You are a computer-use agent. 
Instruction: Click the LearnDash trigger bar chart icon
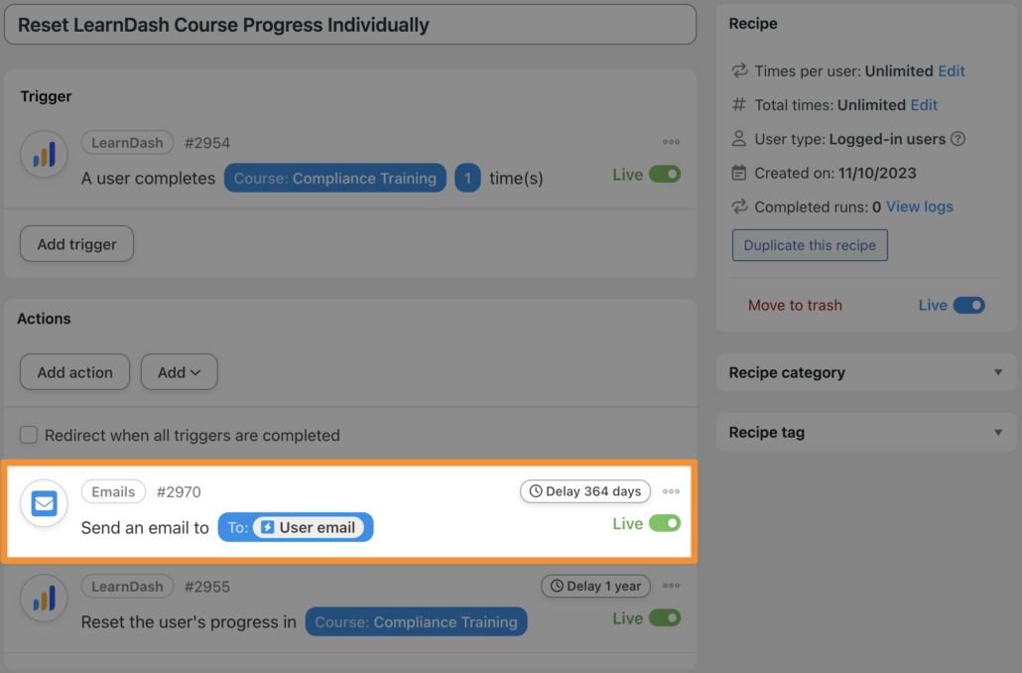click(x=44, y=154)
